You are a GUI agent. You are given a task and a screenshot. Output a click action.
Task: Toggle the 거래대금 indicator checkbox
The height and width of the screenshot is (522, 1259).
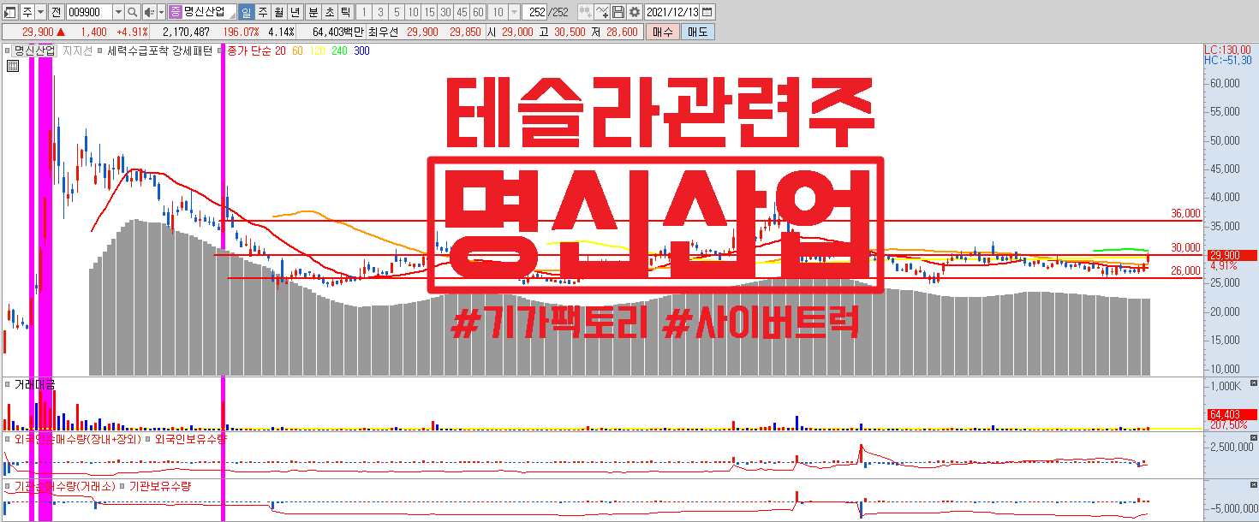pyautogui.click(x=8, y=384)
